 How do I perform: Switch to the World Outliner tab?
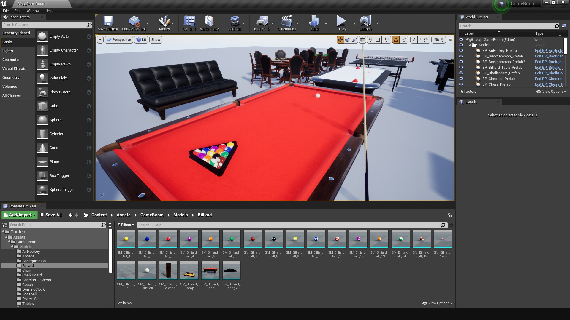476,17
